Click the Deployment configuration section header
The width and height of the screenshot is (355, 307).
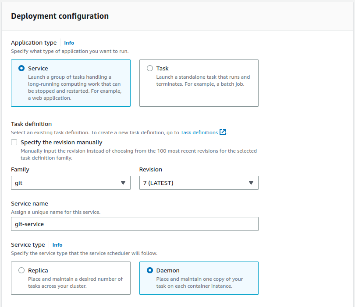pos(60,16)
